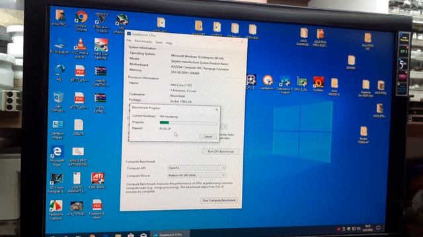Screen dimensions: 423x237
Task: Open the Tools menu in Geekbench
Action: [x=159, y=42]
